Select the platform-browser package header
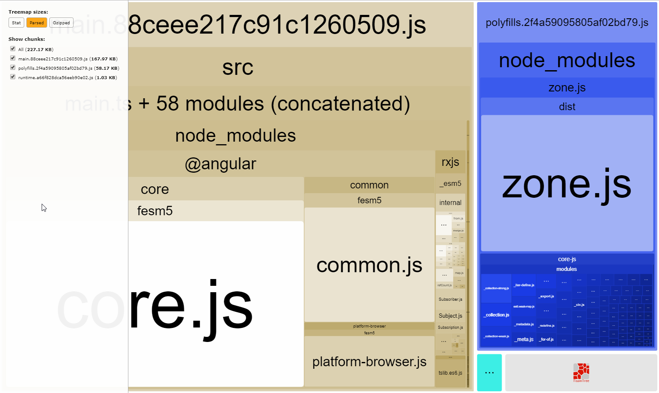The image size is (659, 393). pos(369,326)
